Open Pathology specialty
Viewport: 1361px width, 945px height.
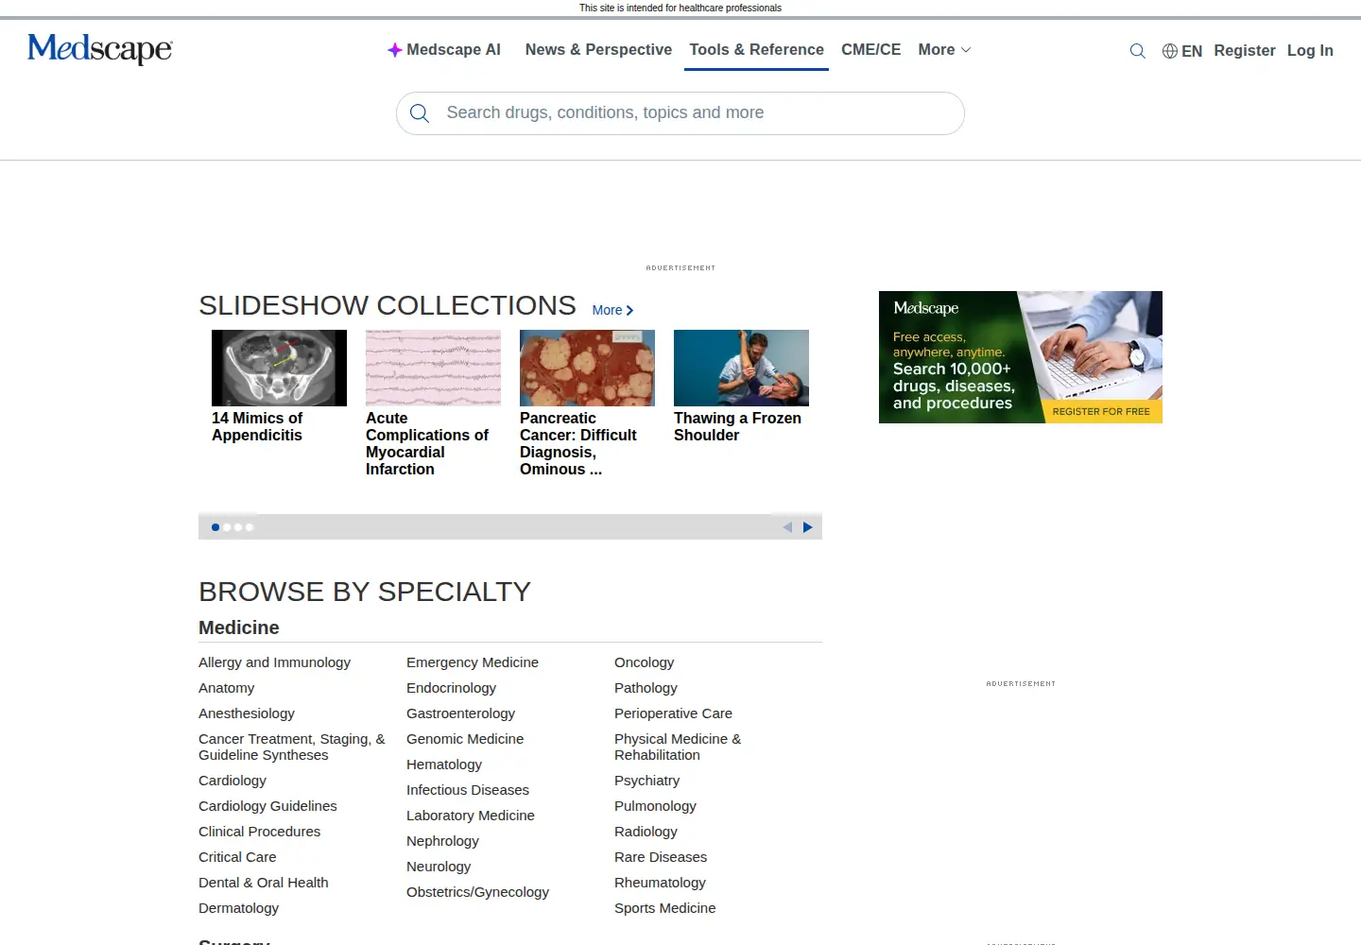pyautogui.click(x=646, y=688)
